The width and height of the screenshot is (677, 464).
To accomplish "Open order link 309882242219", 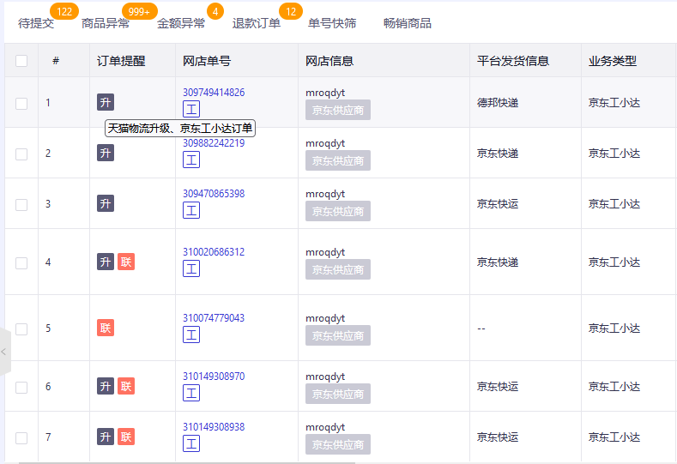I will coord(214,143).
